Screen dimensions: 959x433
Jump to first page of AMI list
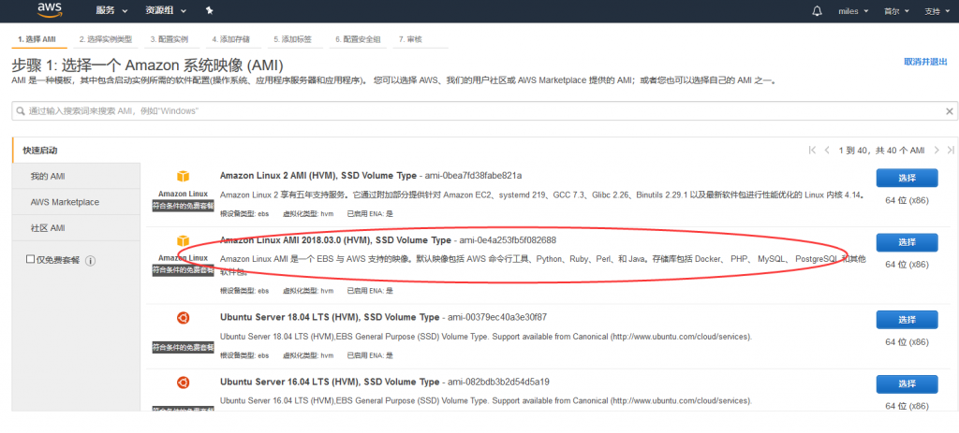812,151
